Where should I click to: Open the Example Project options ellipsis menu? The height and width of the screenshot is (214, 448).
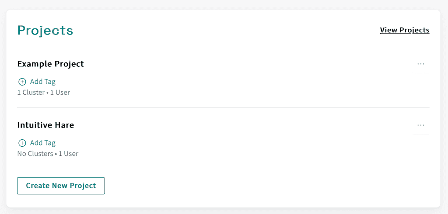[x=421, y=64]
